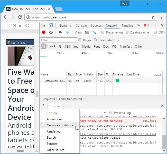
Task: Toggle the Offline checkbox
Action: tap(155, 32)
